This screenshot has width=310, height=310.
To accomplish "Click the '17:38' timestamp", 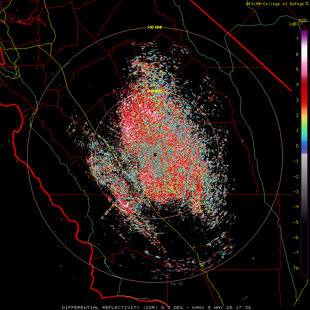I will click(243, 308).
